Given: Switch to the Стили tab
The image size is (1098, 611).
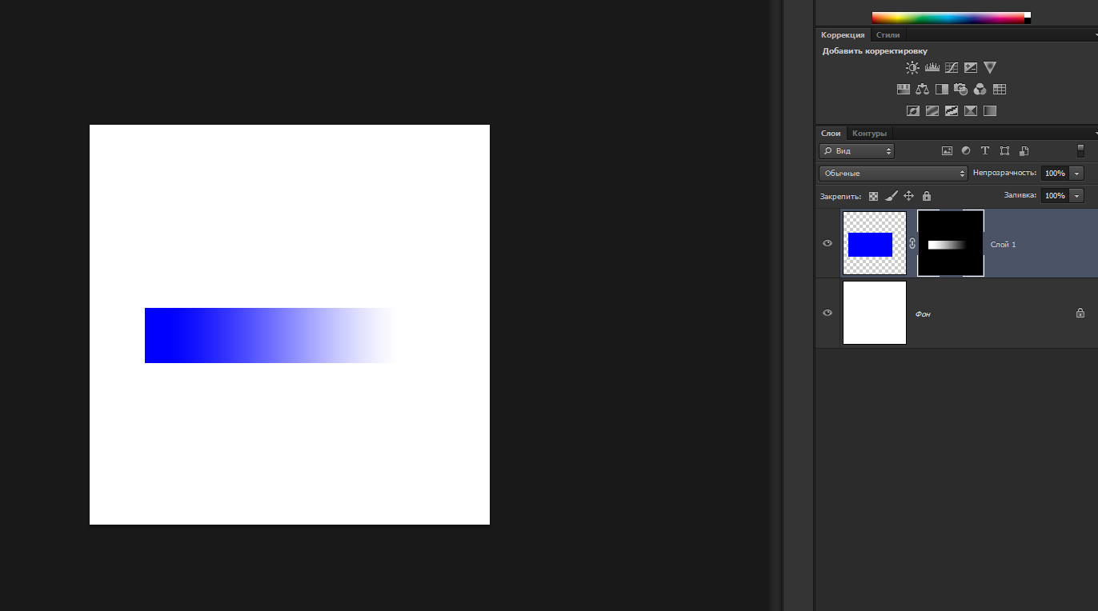Looking at the screenshot, I should click(888, 35).
